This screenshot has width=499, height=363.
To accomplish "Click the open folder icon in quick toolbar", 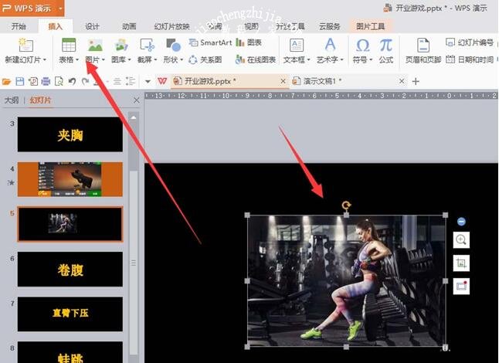I will pos(6,82).
